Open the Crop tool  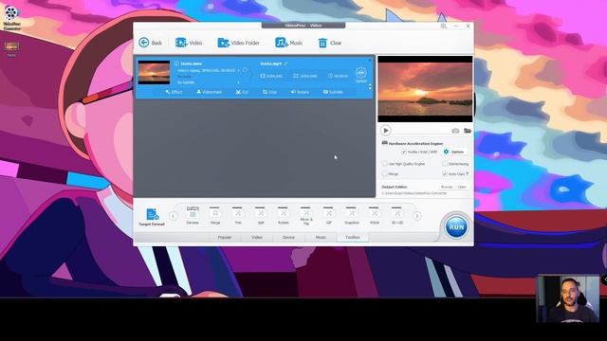(269, 92)
